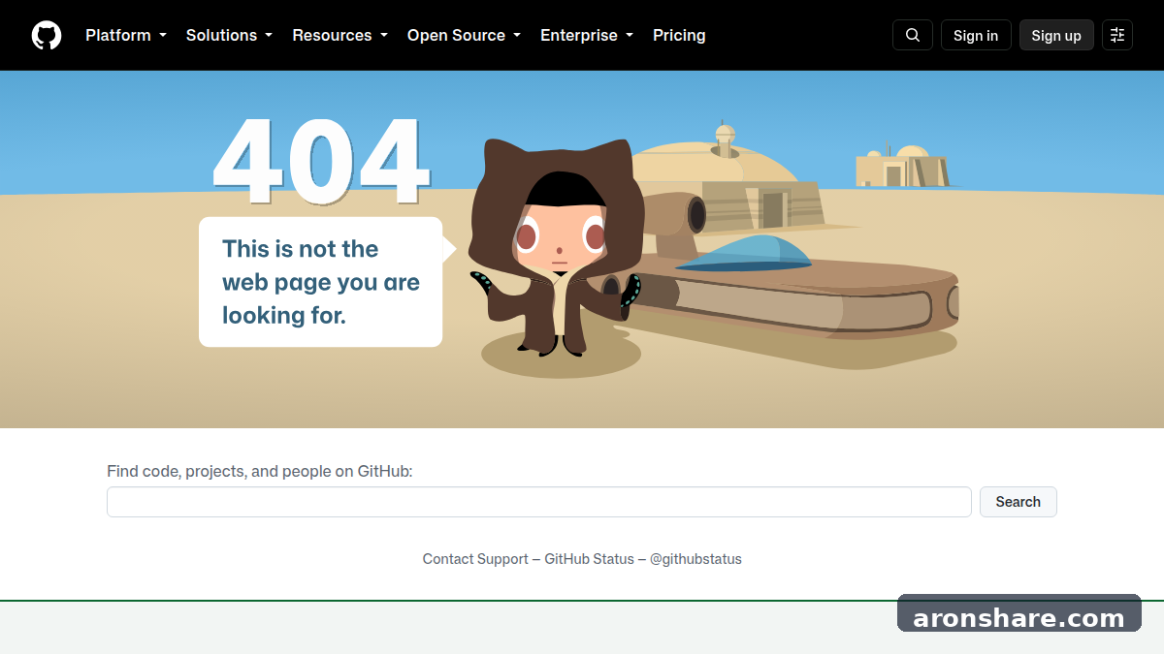This screenshot has width=1164, height=654.
Task: Expand the Open Source dropdown
Action: (x=465, y=35)
